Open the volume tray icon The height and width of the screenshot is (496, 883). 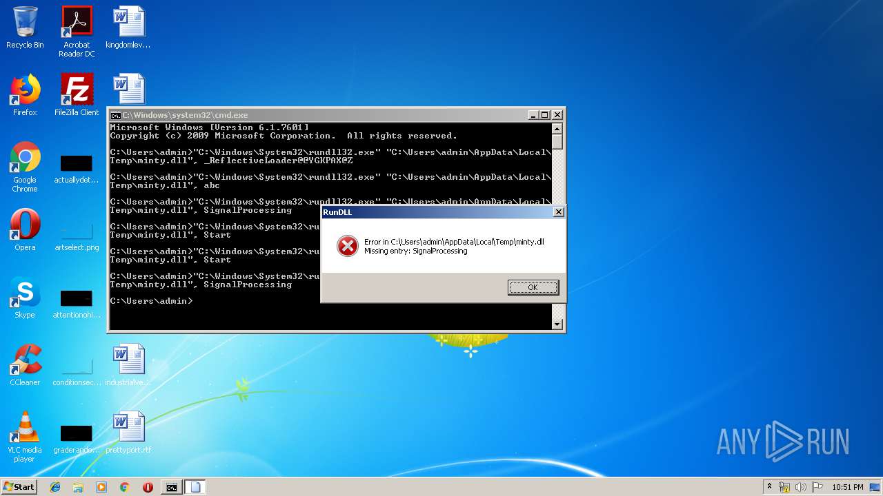point(801,487)
